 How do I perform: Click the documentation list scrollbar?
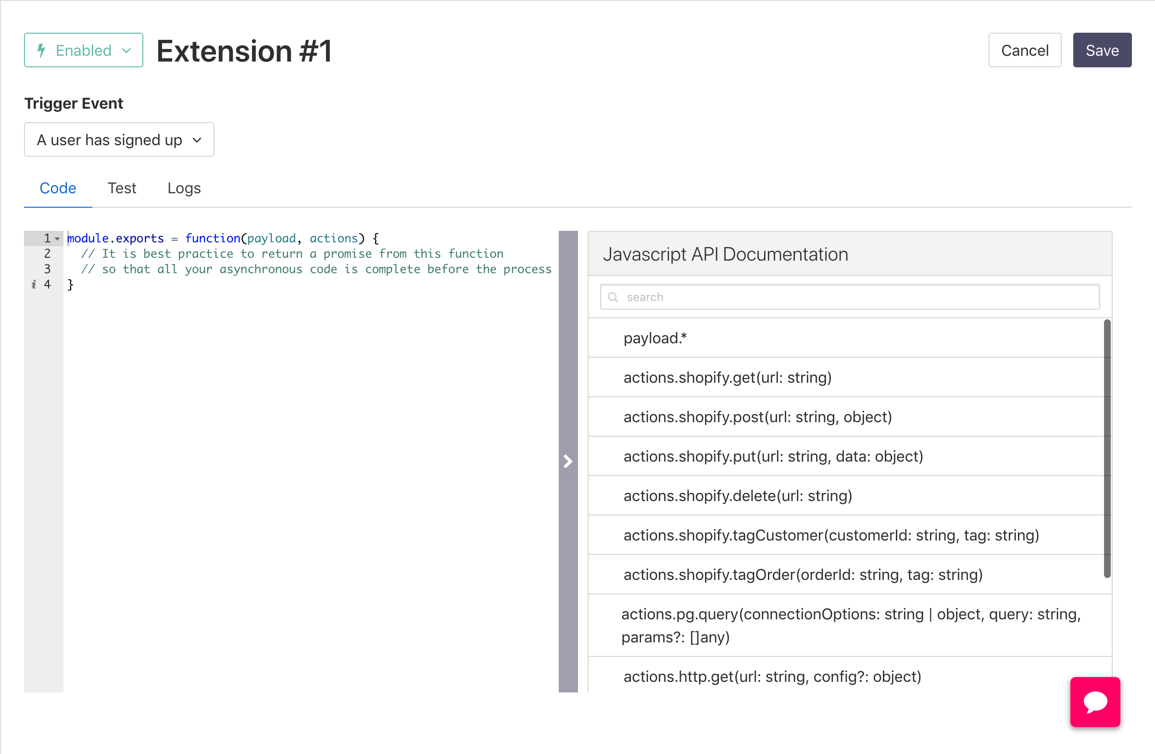pyautogui.click(x=1107, y=448)
